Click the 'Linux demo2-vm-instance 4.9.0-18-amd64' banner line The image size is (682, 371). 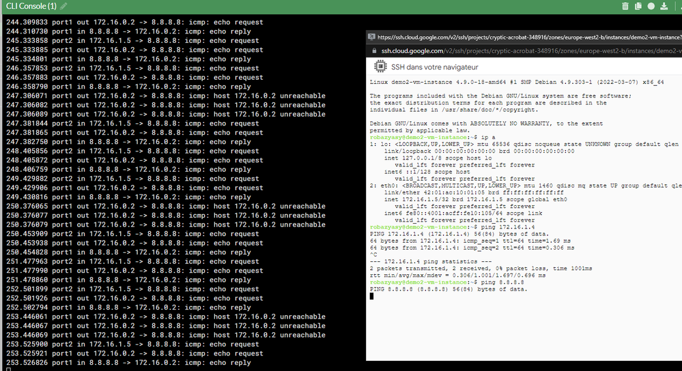[x=517, y=82]
